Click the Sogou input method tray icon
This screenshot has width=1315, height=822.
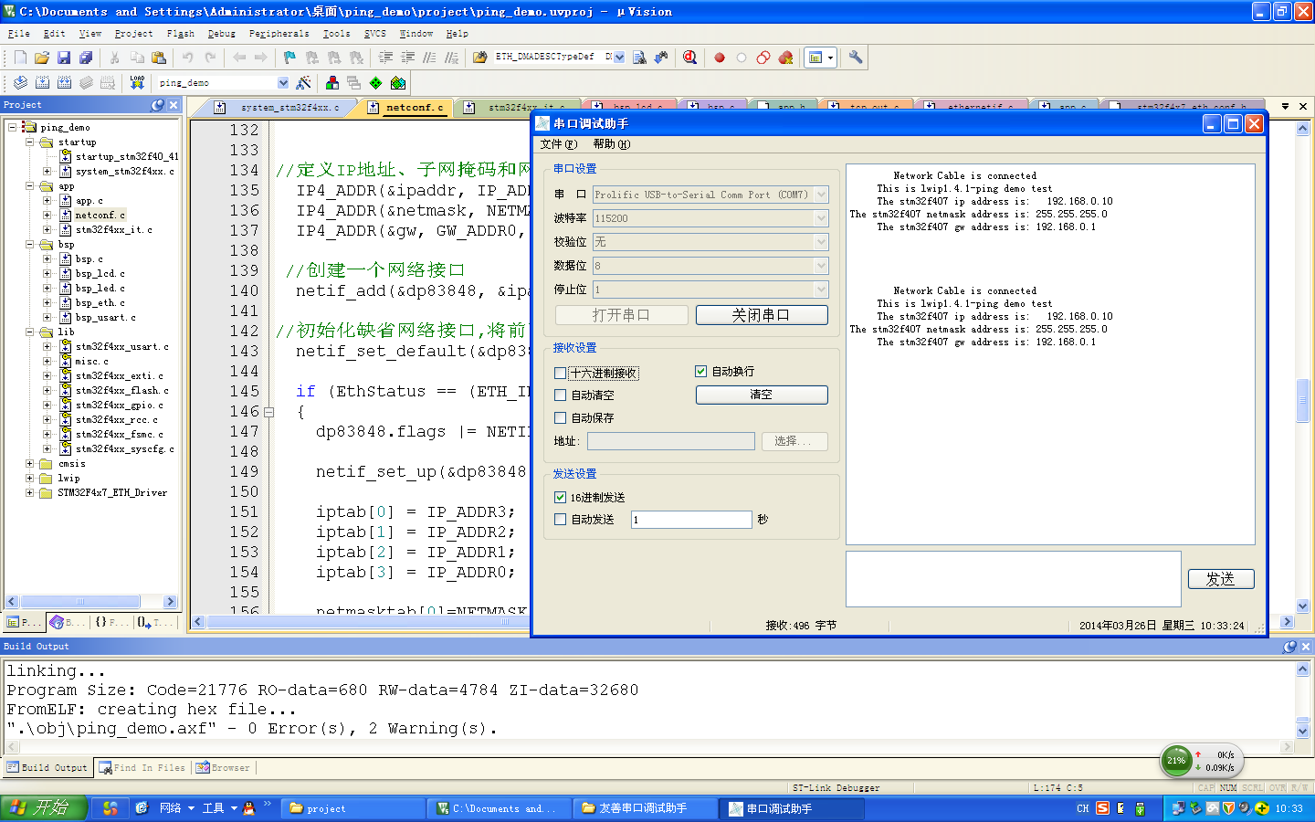coord(1102,808)
